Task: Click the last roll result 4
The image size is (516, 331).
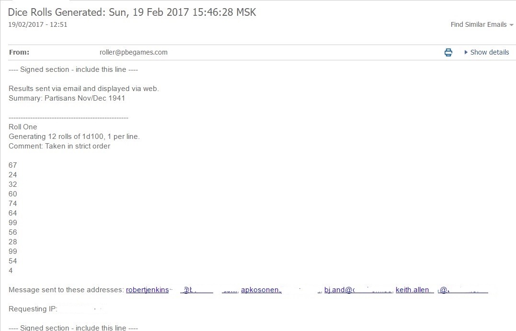Action: [11, 271]
